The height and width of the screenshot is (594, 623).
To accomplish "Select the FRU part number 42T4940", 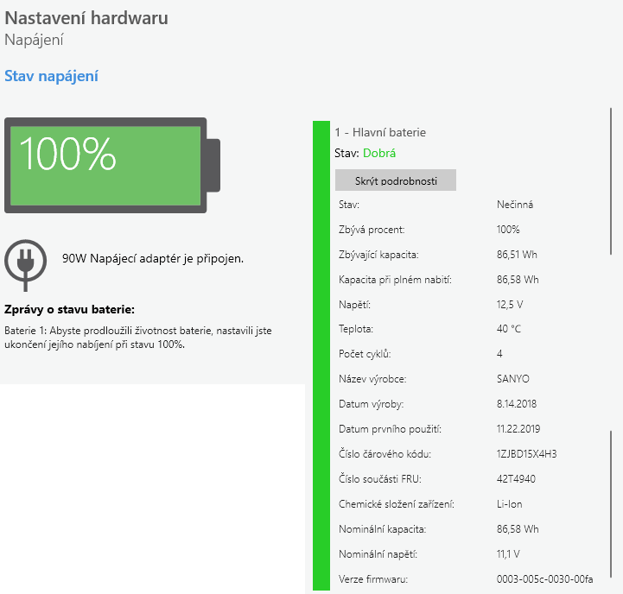I will 516,479.
